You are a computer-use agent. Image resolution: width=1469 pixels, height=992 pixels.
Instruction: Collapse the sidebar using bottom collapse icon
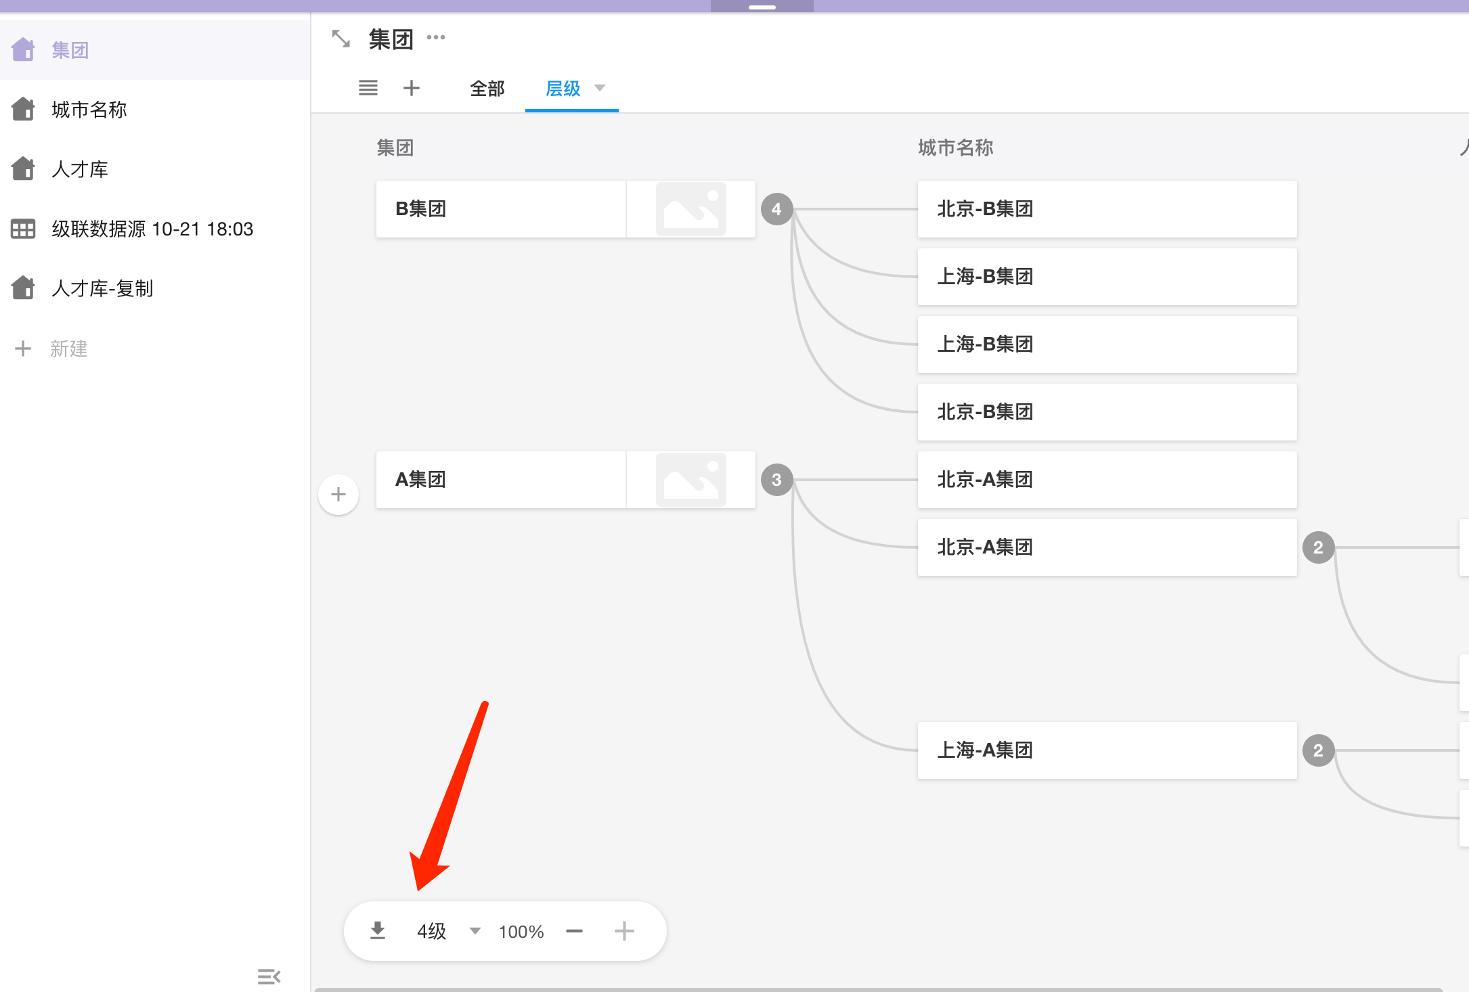[x=269, y=976]
